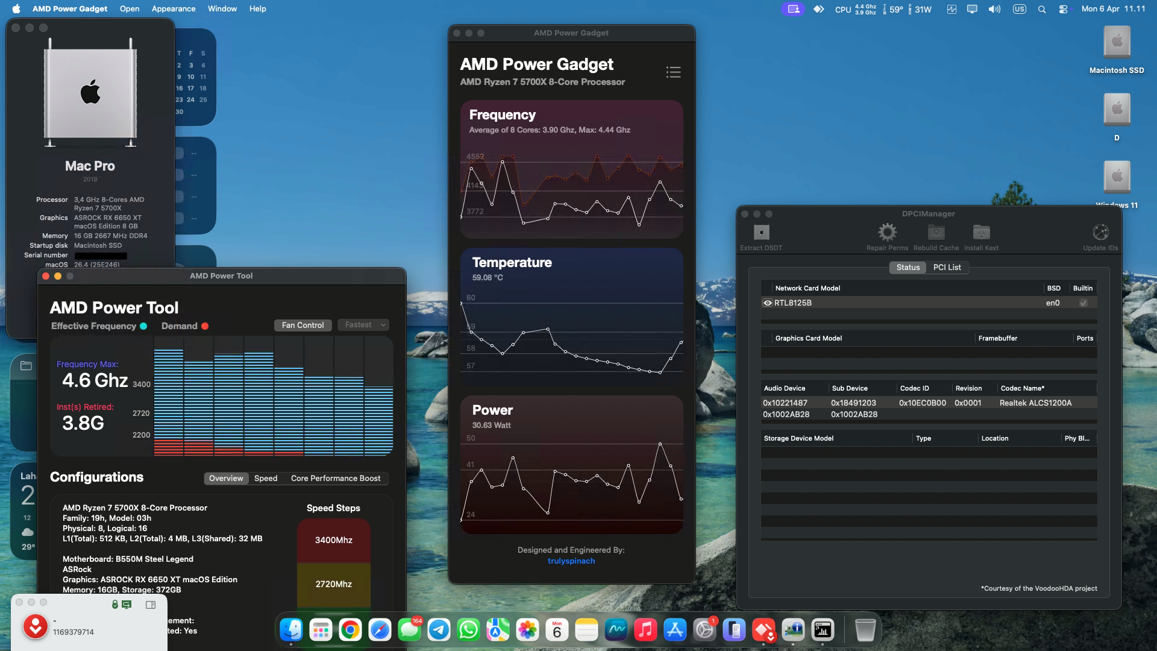
Task: Open Telegram from the dock
Action: [x=439, y=631]
